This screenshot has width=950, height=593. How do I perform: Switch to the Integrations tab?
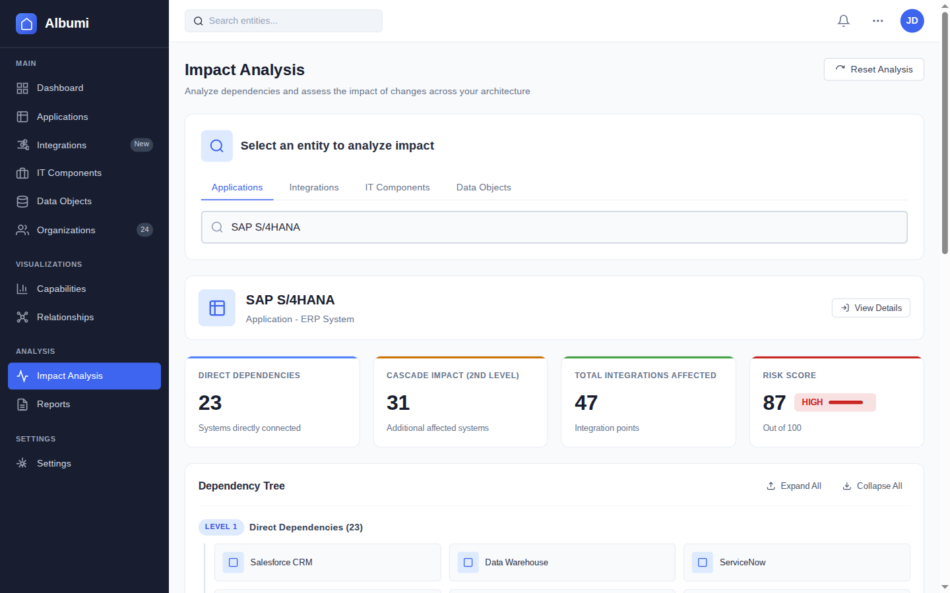[314, 187]
